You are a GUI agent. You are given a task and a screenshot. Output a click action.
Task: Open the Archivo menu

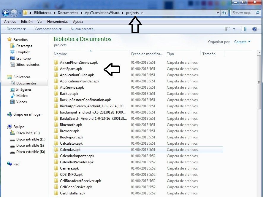point(10,22)
